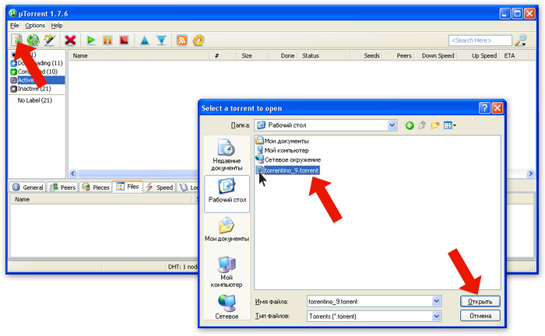The height and width of the screenshot is (336, 545).
Task: Click the red X Remove torrent icon
Action: [70, 40]
